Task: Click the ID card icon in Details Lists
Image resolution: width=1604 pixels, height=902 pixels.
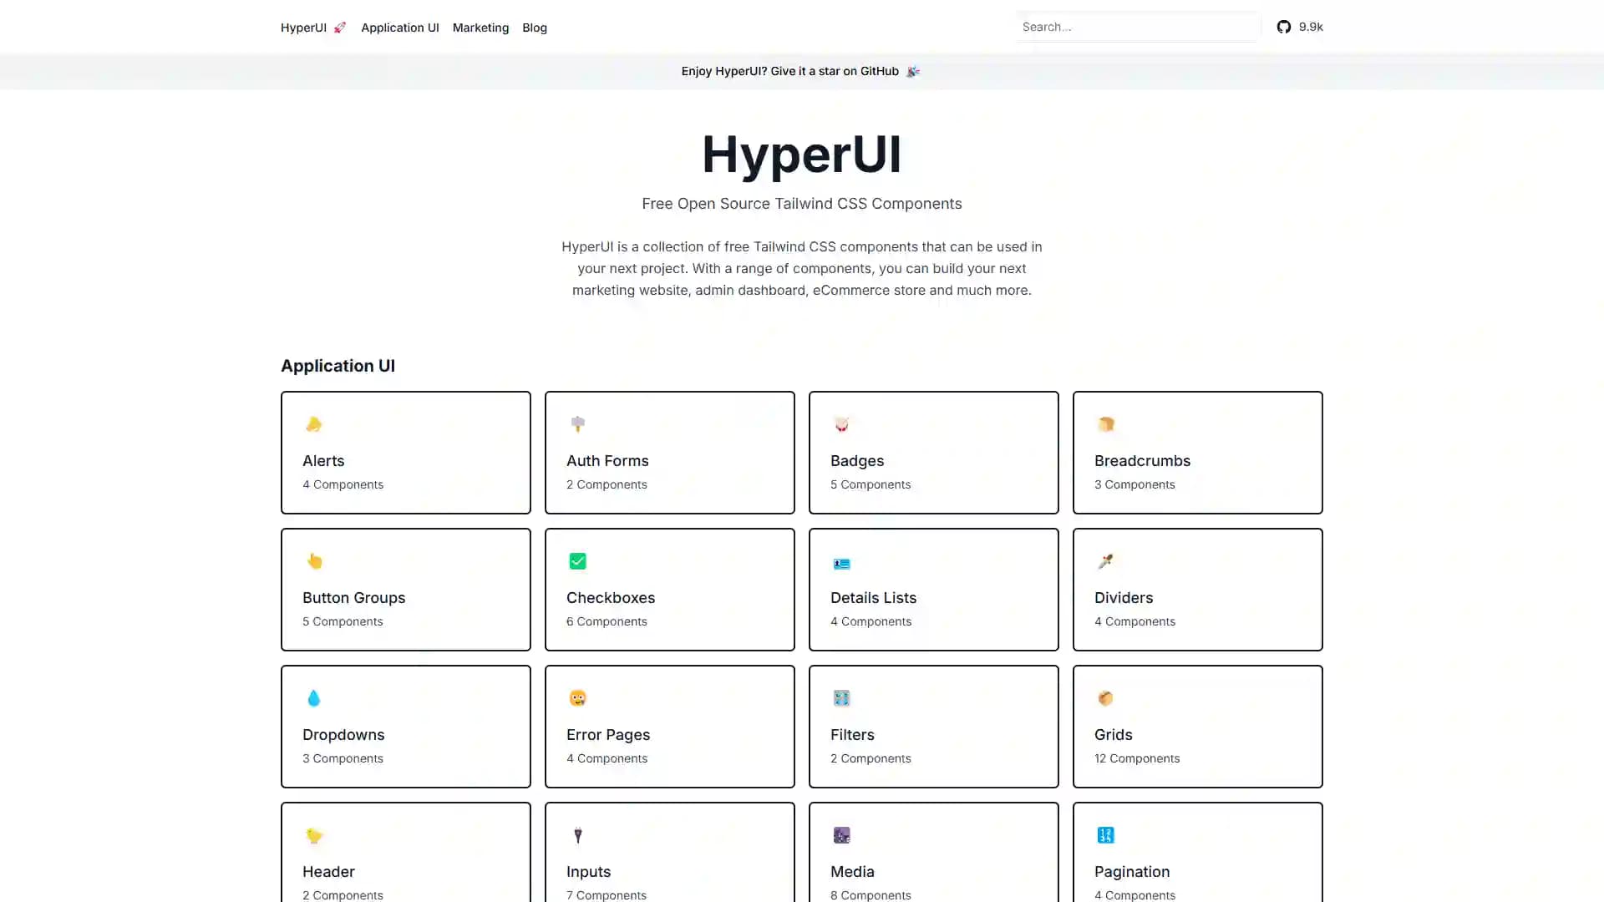Action: coord(841,564)
